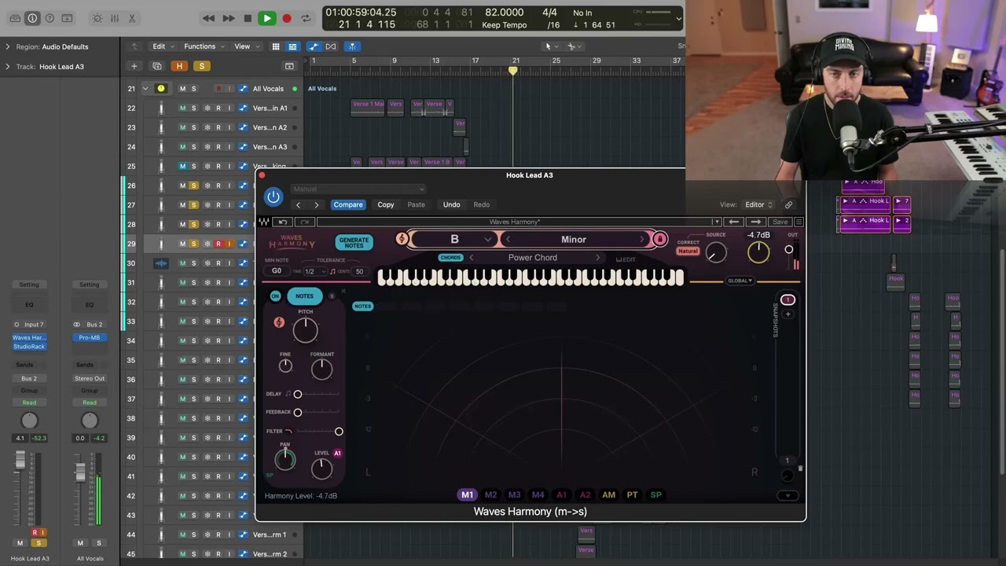Viewport: 1006px width, 566px height.
Task: Open the Library icon in control bar
Action: pos(15,18)
